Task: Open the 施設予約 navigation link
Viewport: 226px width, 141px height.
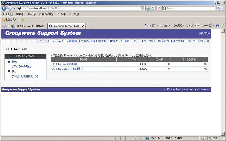Action: (149, 41)
